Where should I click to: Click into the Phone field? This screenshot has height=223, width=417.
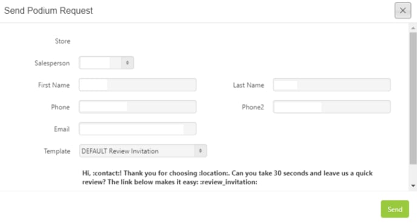pos(138,107)
